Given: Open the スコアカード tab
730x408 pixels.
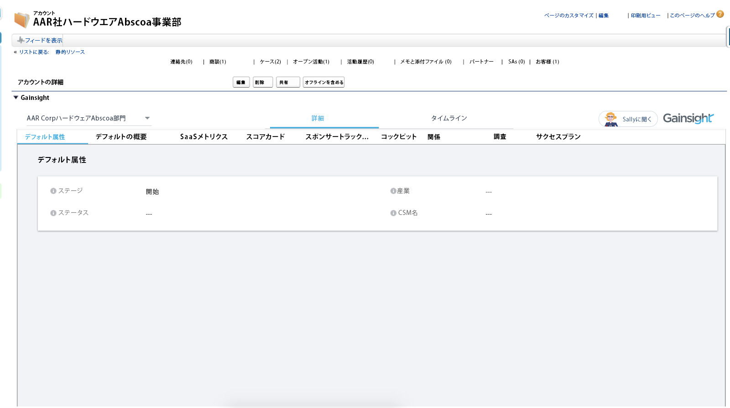Looking at the screenshot, I should click(266, 137).
